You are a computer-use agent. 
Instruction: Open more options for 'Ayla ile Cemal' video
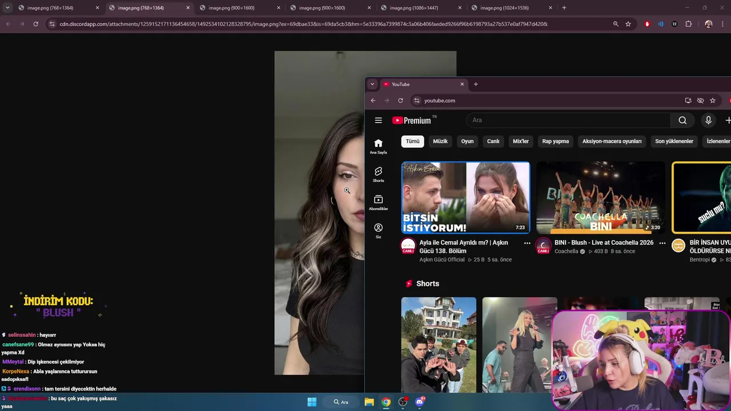527,243
